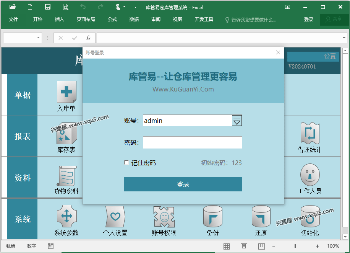Image resolution: width=350 pixels, height=253 pixels.
Task: Click the macro recording icon in status bar
Action: pyautogui.click(x=51, y=246)
